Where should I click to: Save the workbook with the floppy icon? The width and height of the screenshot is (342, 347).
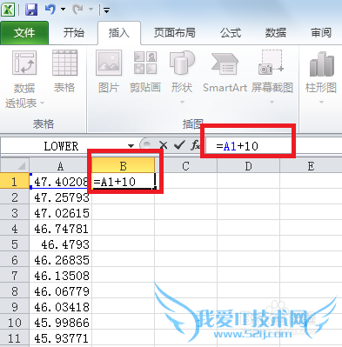point(31,10)
